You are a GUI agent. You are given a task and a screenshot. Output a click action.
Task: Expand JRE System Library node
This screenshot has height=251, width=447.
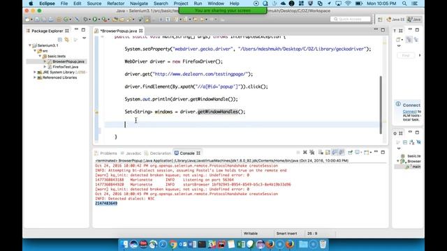click(35, 73)
